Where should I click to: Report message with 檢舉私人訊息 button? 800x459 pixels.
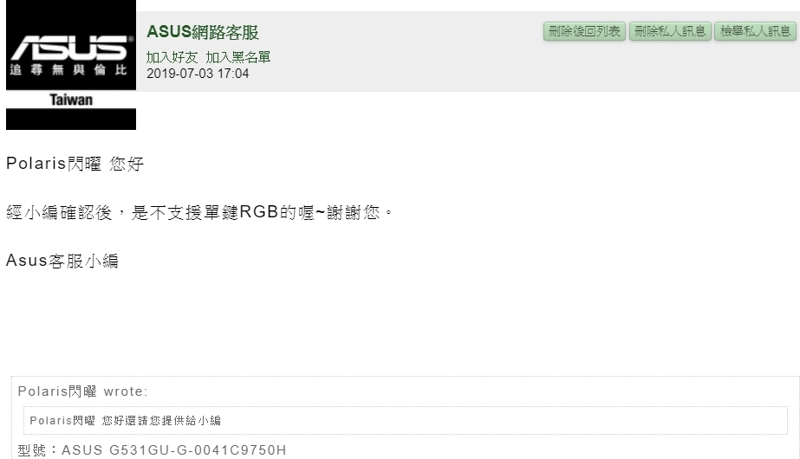(x=755, y=31)
